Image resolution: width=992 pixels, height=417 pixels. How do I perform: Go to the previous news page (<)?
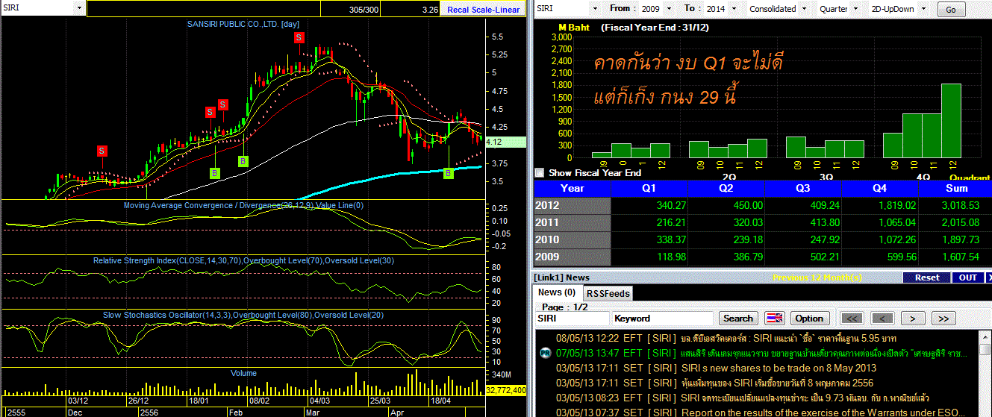[x=882, y=319]
